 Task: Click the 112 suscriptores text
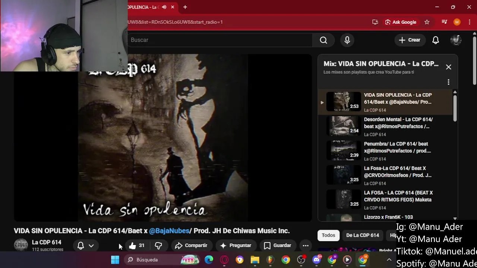coord(48,249)
